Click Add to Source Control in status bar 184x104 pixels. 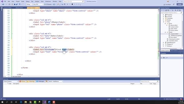click(x=171, y=99)
